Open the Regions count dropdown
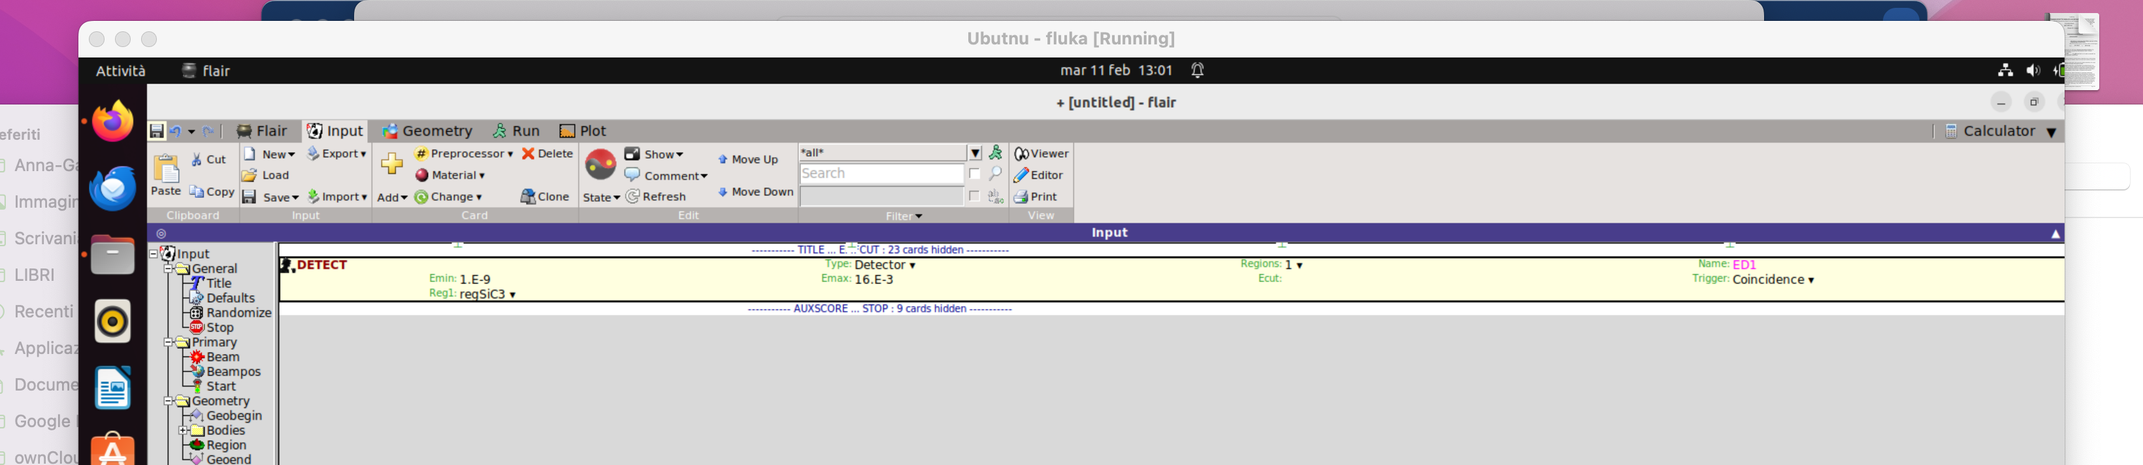 (x=1294, y=265)
